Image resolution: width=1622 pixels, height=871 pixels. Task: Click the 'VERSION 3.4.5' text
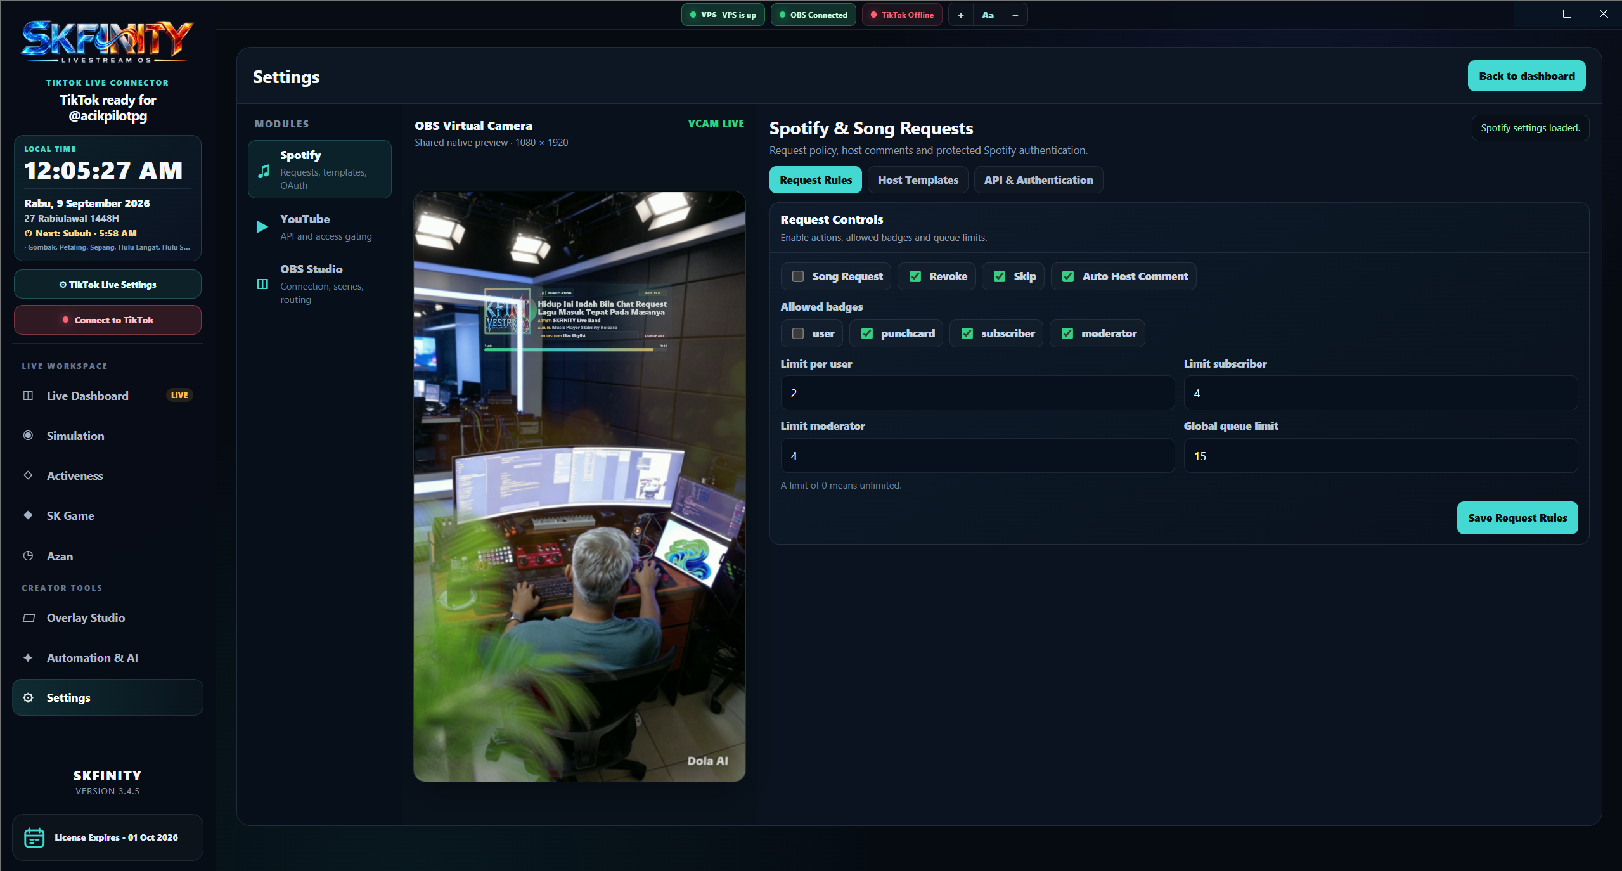[x=107, y=791]
